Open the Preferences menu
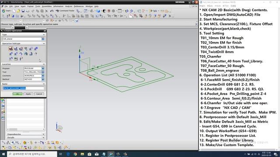 click(x=79, y=6)
